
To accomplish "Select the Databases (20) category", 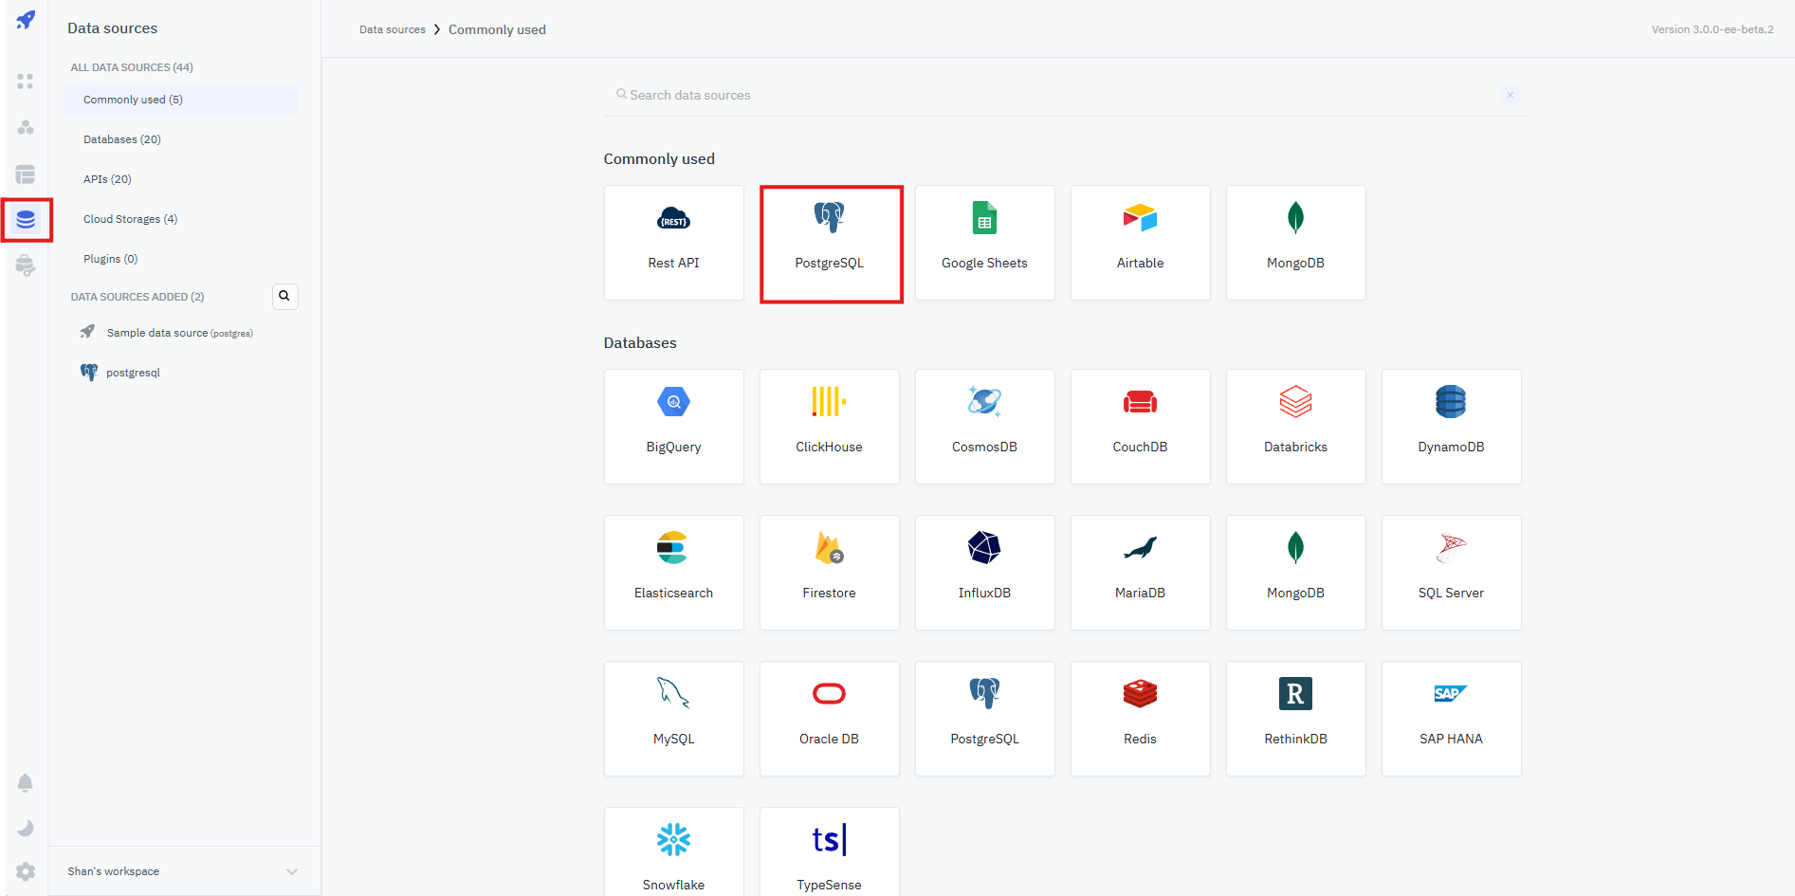I will (181, 139).
